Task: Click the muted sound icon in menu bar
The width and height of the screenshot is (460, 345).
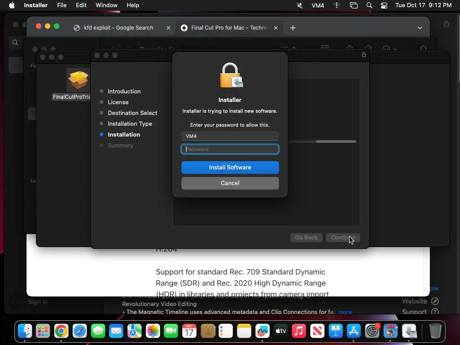Action: (300, 5)
